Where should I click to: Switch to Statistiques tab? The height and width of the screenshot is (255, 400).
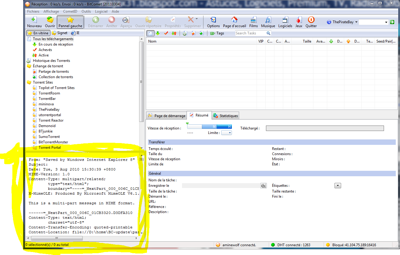[226, 116]
